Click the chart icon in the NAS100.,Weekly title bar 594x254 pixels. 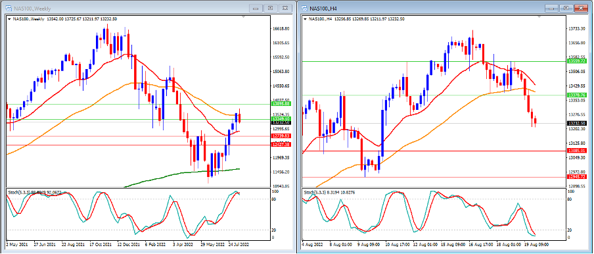(x=8, y=8)
